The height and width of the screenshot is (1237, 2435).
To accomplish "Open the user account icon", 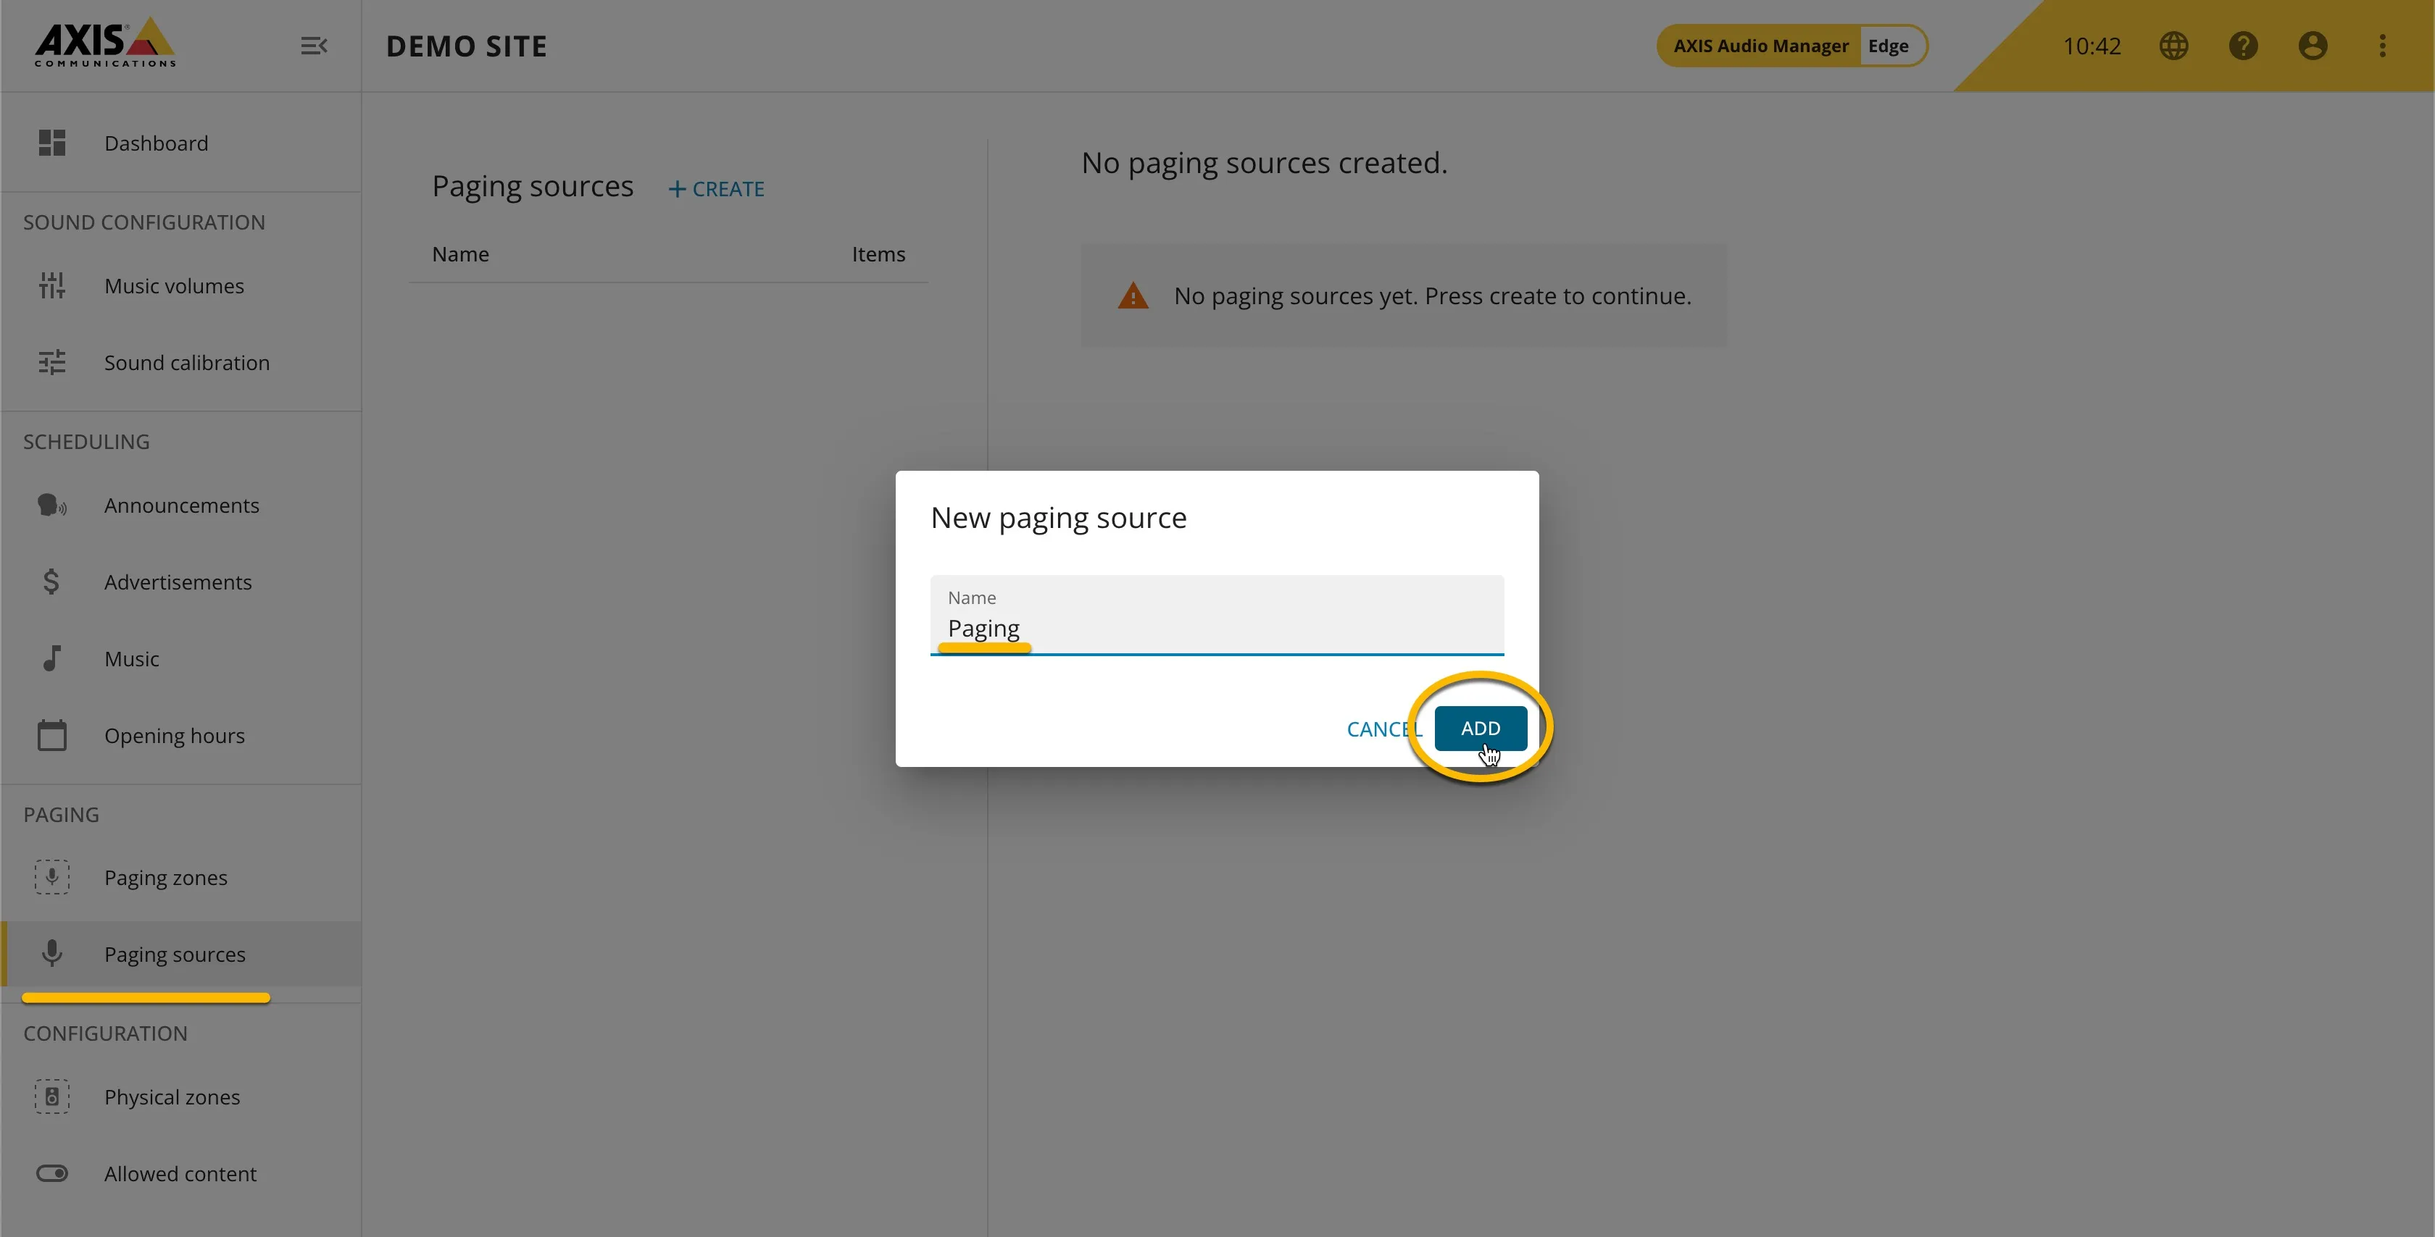I will (x=2312, y=46).
